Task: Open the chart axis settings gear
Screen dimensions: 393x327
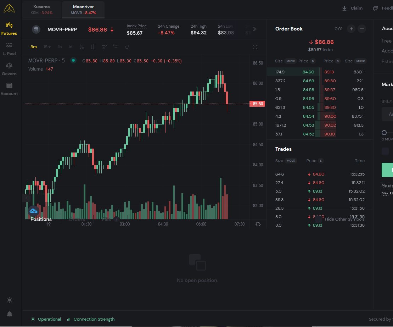Action: [258, 224]
